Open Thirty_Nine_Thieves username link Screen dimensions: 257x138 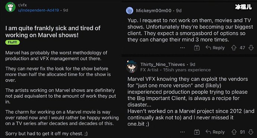[163, 65]
